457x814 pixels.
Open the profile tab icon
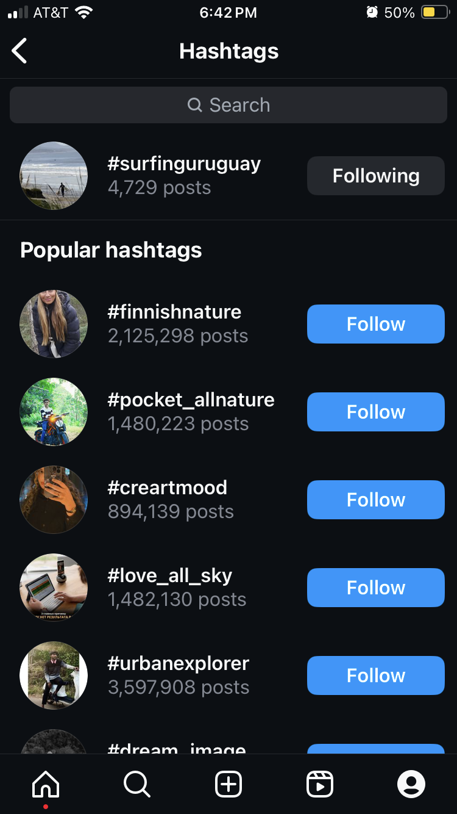[x=411, y=784]
